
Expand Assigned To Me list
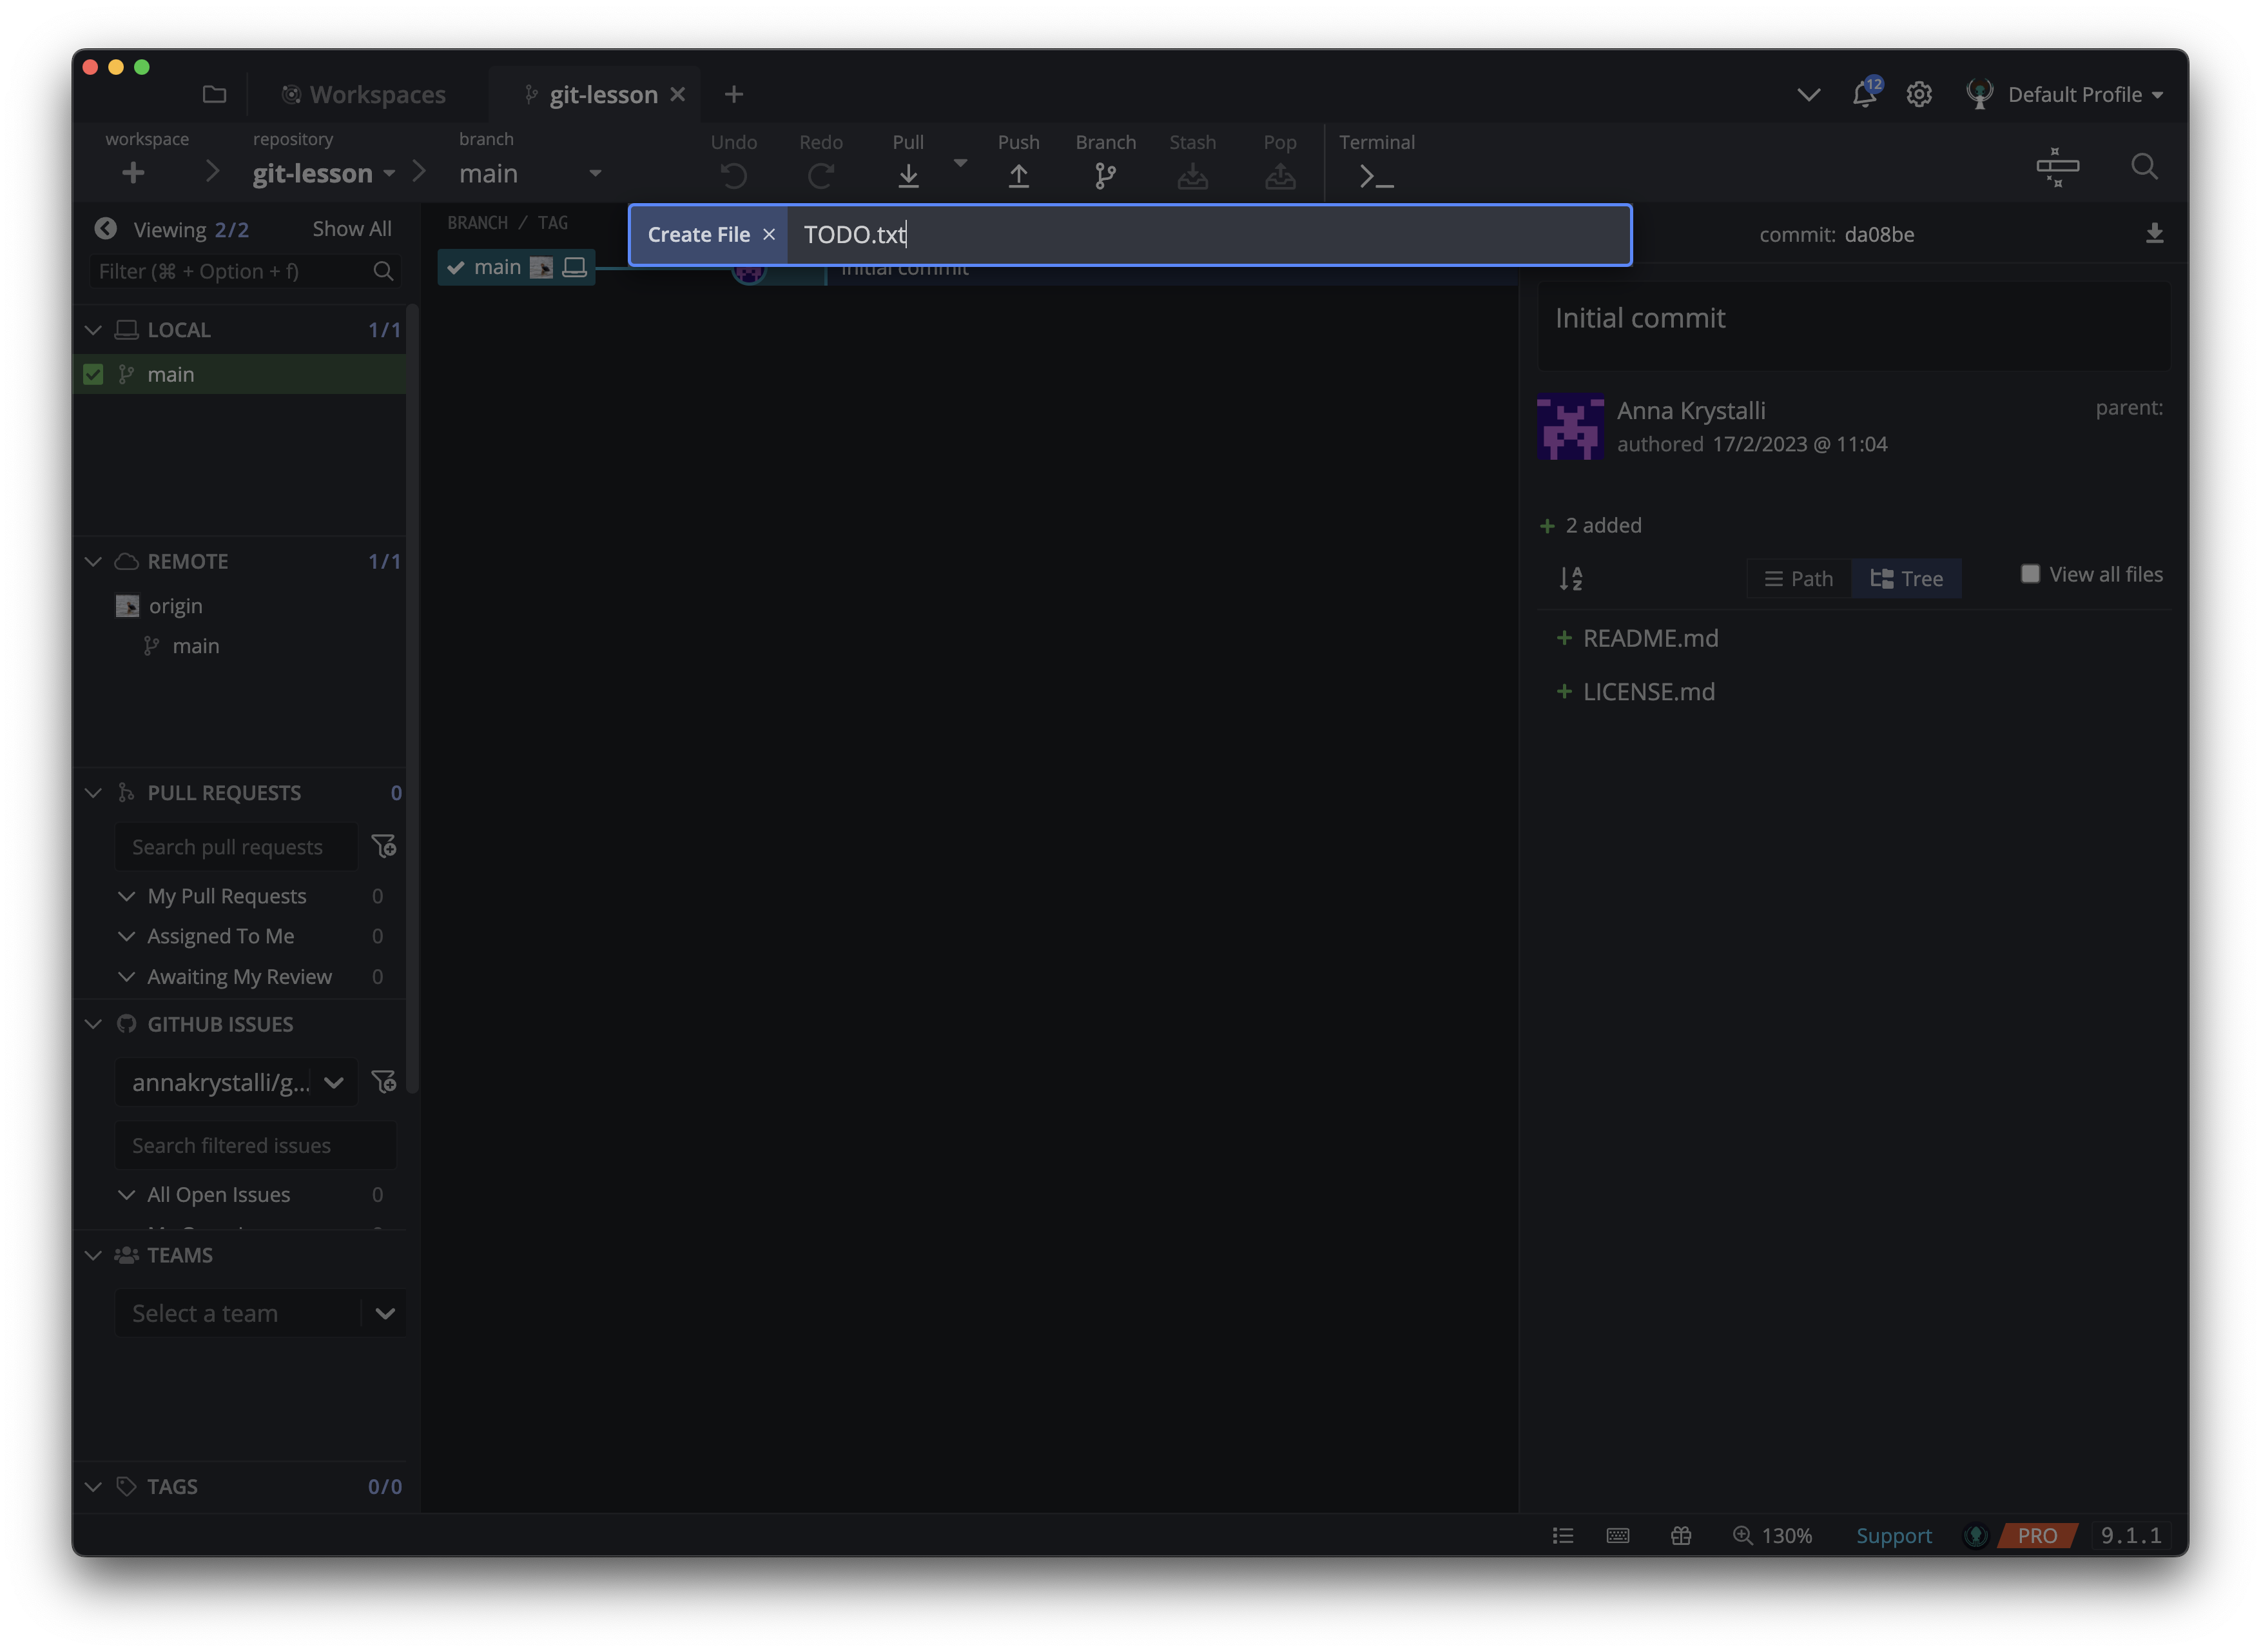pyautogui.click(x=126, y=936)
